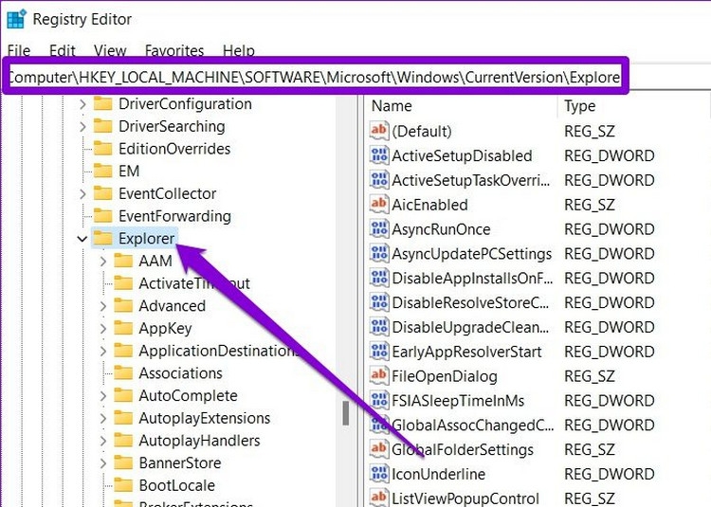Image resolution: width=711 pixels, height=507 pixels.
Task: Click the FileOpenDialog string value icon
Action: 379,375
